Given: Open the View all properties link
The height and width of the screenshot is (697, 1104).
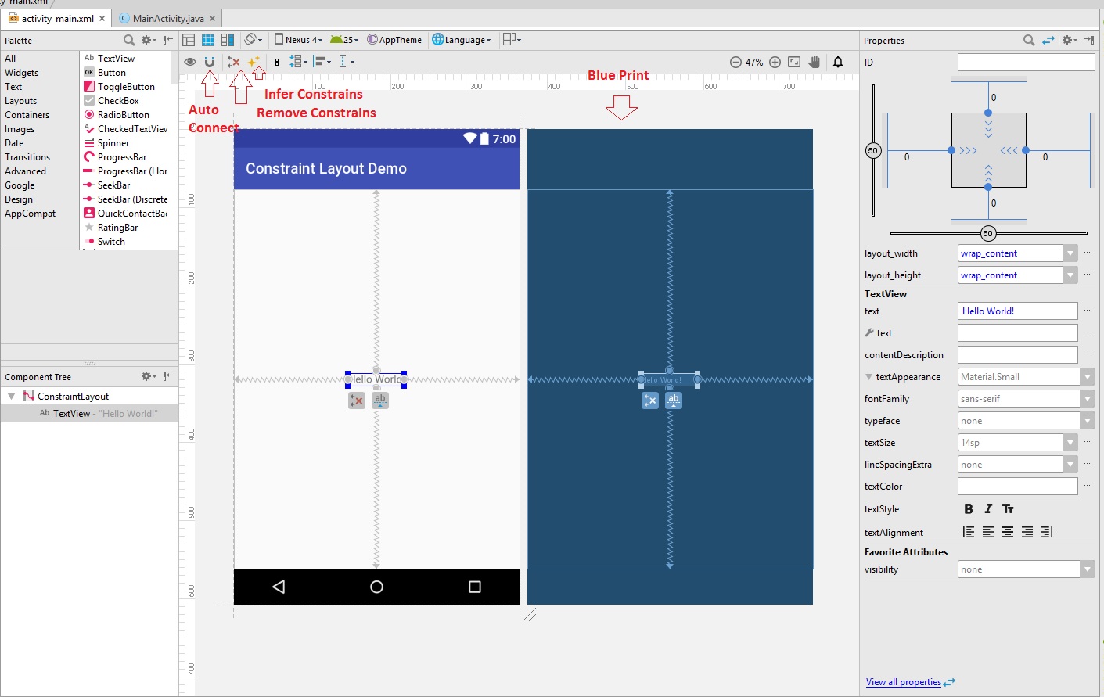Looking at the screenshot, I should 904,681.
